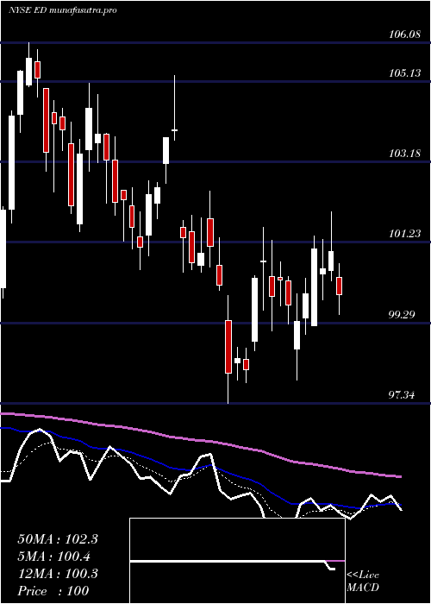
Task: Click the 106.08 price level label
Action: (x=404, y=35)
